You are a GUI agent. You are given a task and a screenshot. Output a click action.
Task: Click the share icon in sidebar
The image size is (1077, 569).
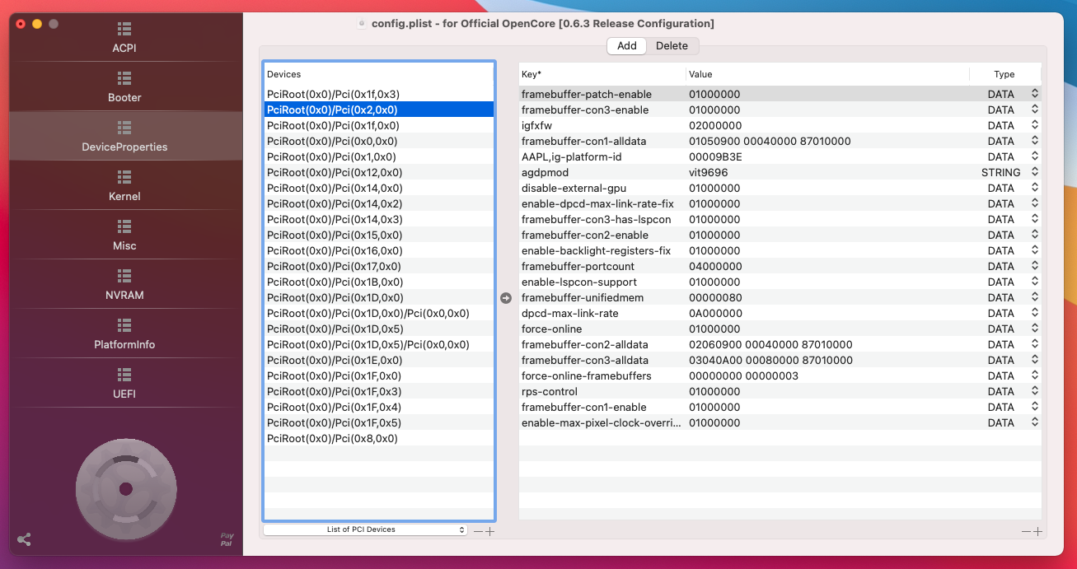(24, 539)
